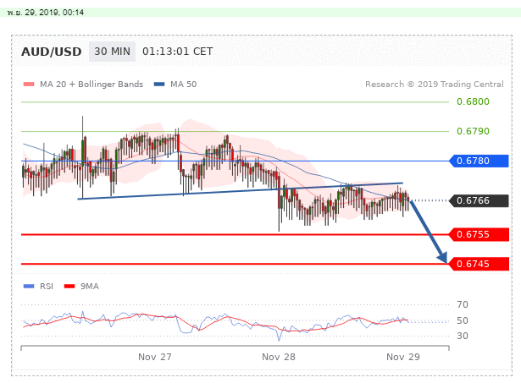This screenshot has height=383, width=521.
Task: Click the RSI legend label
Action: tap(47, 286)
